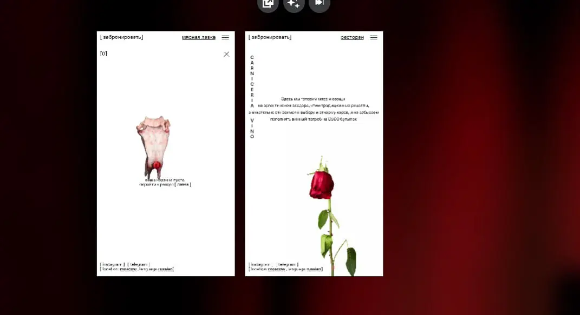This screenshot has width=580, height=315.
Task: Click the open-in-new-window icon at top
Action: (x=268, y=3)
